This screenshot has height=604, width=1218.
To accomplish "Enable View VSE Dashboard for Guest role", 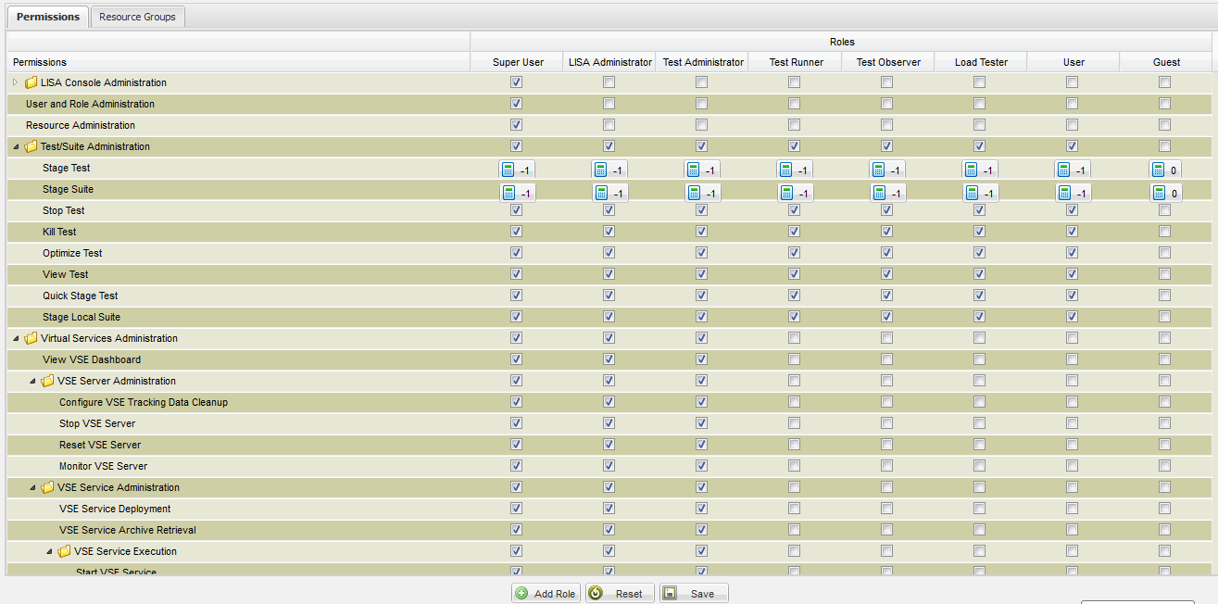I will 1164,359.
